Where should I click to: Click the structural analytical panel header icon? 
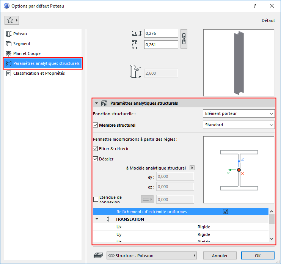click(104, 103)
